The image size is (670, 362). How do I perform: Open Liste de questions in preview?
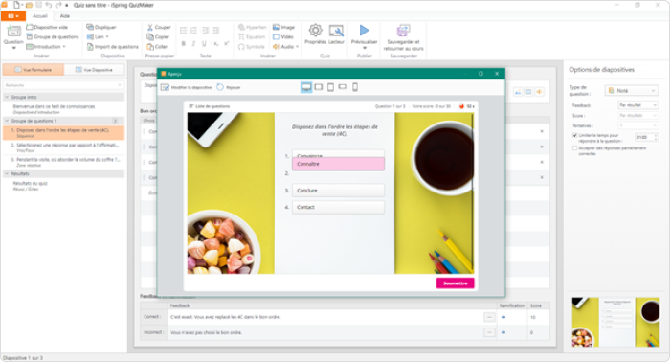(210, 106)
